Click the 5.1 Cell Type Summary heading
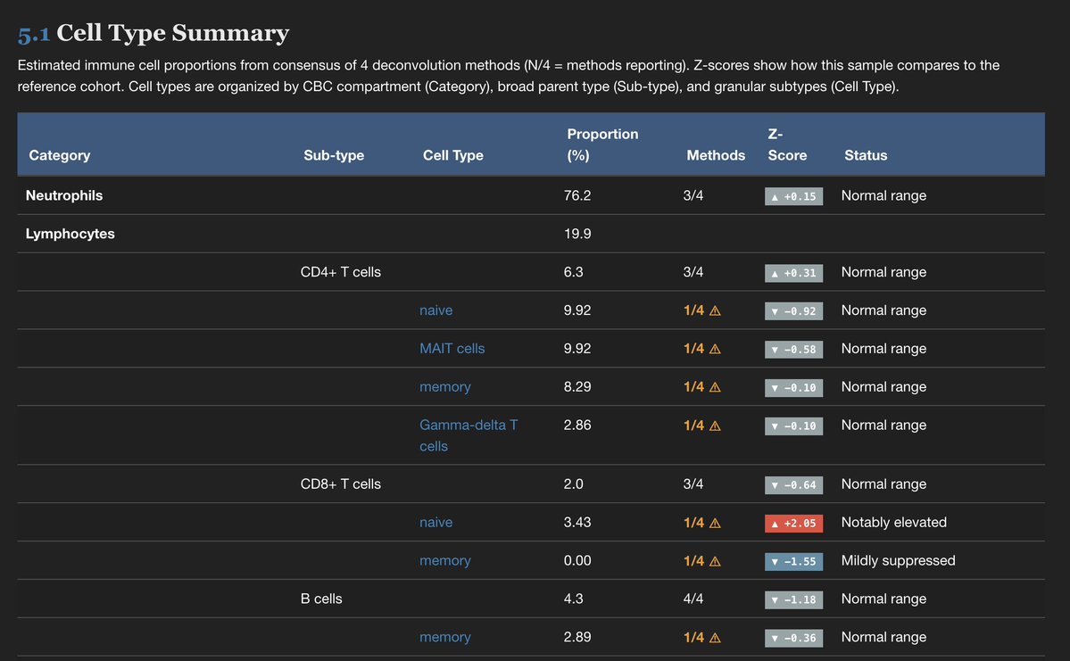The width and height of the screenshot is (1070, 661). [153, 33]
